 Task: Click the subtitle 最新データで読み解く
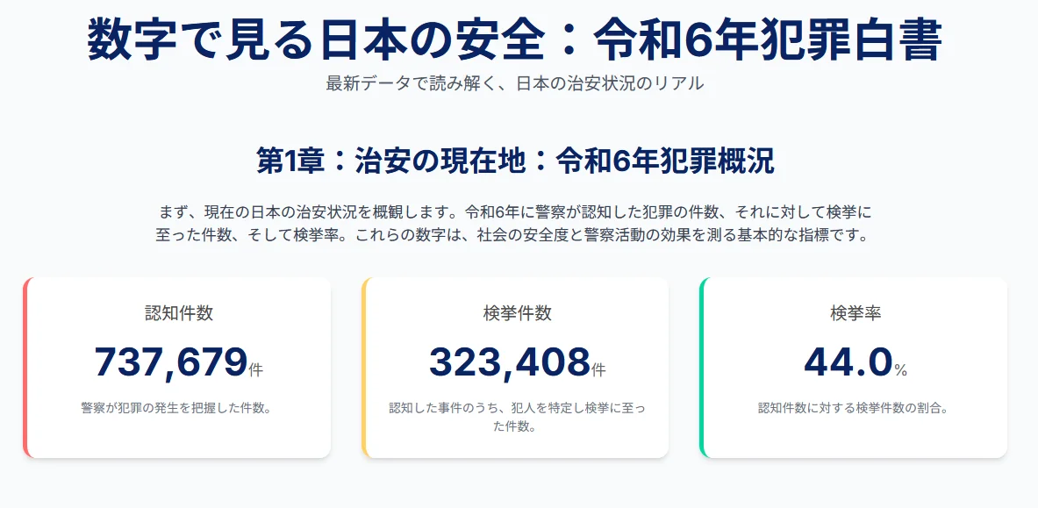tap(514, 84)
